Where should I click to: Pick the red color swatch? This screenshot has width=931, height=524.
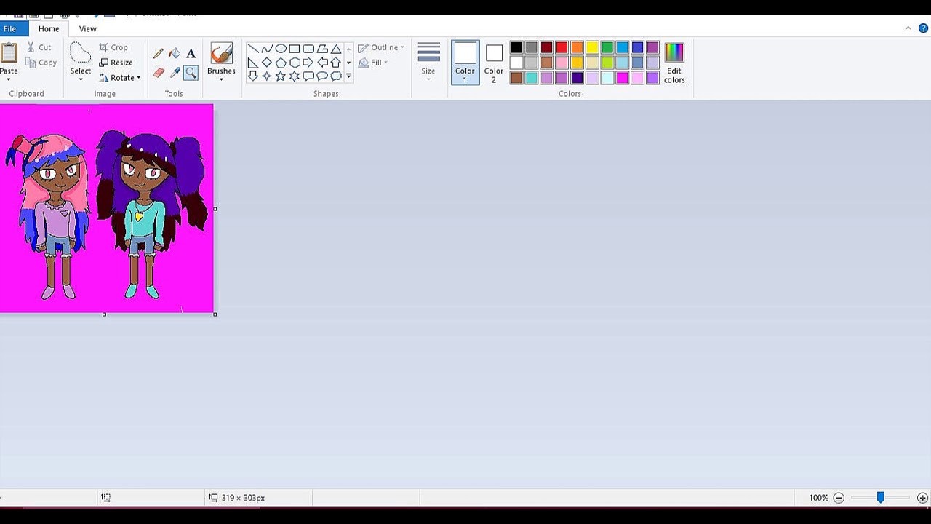562,47
